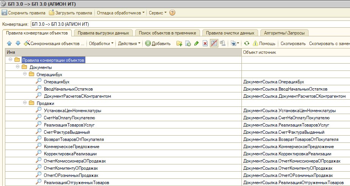Open the Обработки dropdown
Viewport: 350px width, 186px height.
pyautogui.click(x=101, y=44)
